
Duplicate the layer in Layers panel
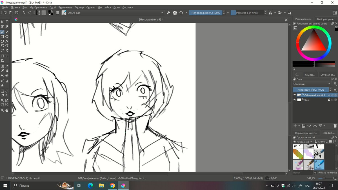[303, 126]
